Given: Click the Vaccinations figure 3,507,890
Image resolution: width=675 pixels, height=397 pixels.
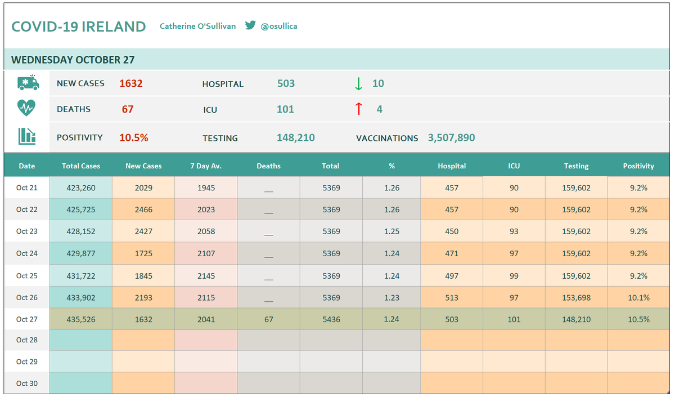Looking at the screenshot, I should tap(452, 137).
